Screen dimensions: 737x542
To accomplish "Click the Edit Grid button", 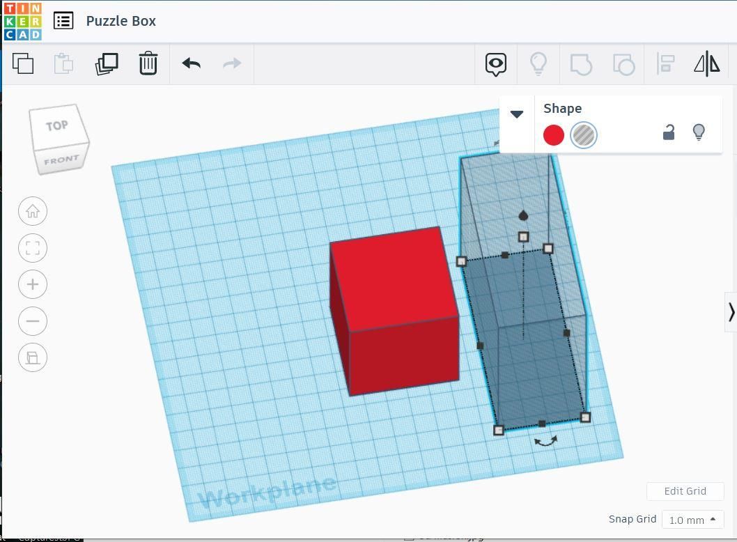I will (x=685, y=491).
